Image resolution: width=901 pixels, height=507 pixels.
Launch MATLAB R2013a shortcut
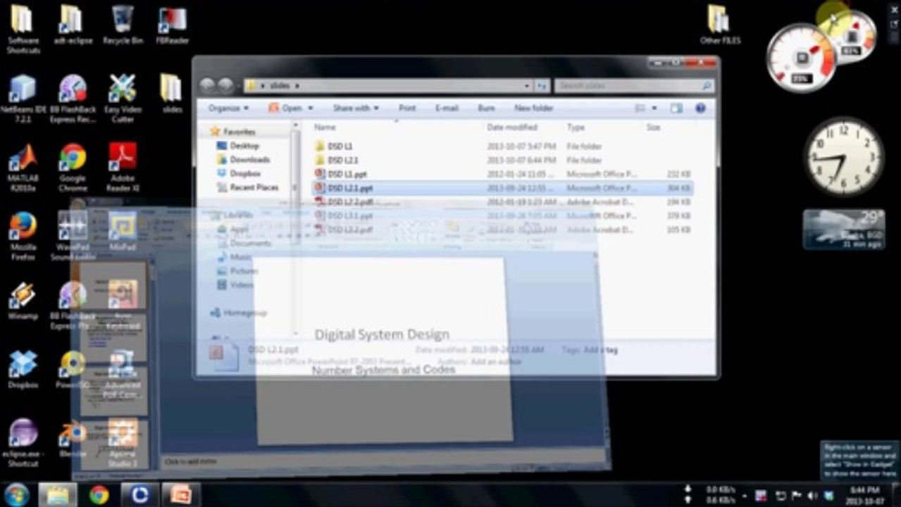(23, 168)
